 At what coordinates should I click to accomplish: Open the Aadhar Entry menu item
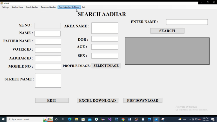tap(18, 7)
